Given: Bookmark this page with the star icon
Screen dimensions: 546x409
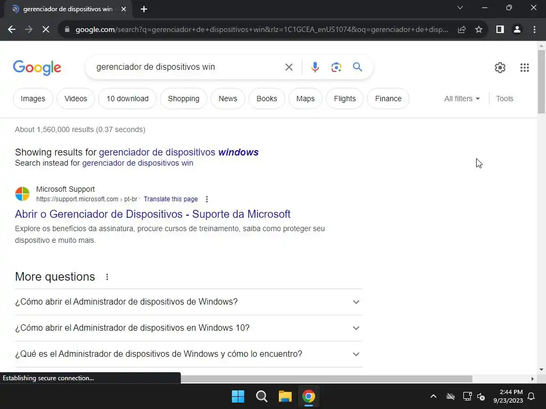Looking at the screenshot, I should pyautogui.click(x=479, y=30).
